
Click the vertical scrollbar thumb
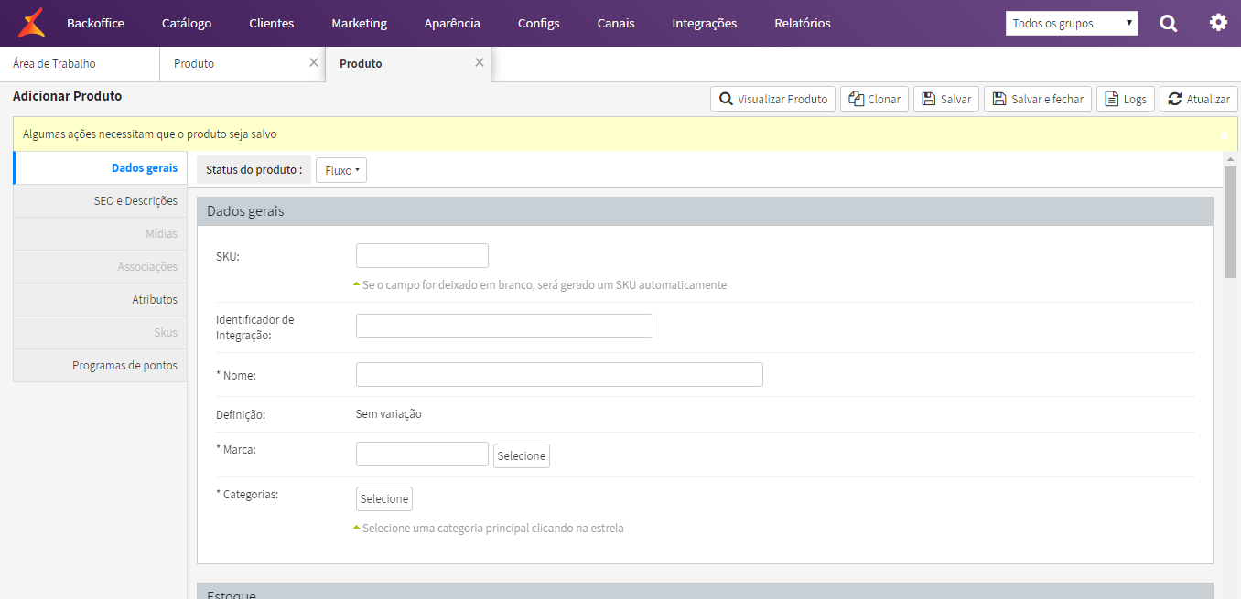tap(1230, 222)
